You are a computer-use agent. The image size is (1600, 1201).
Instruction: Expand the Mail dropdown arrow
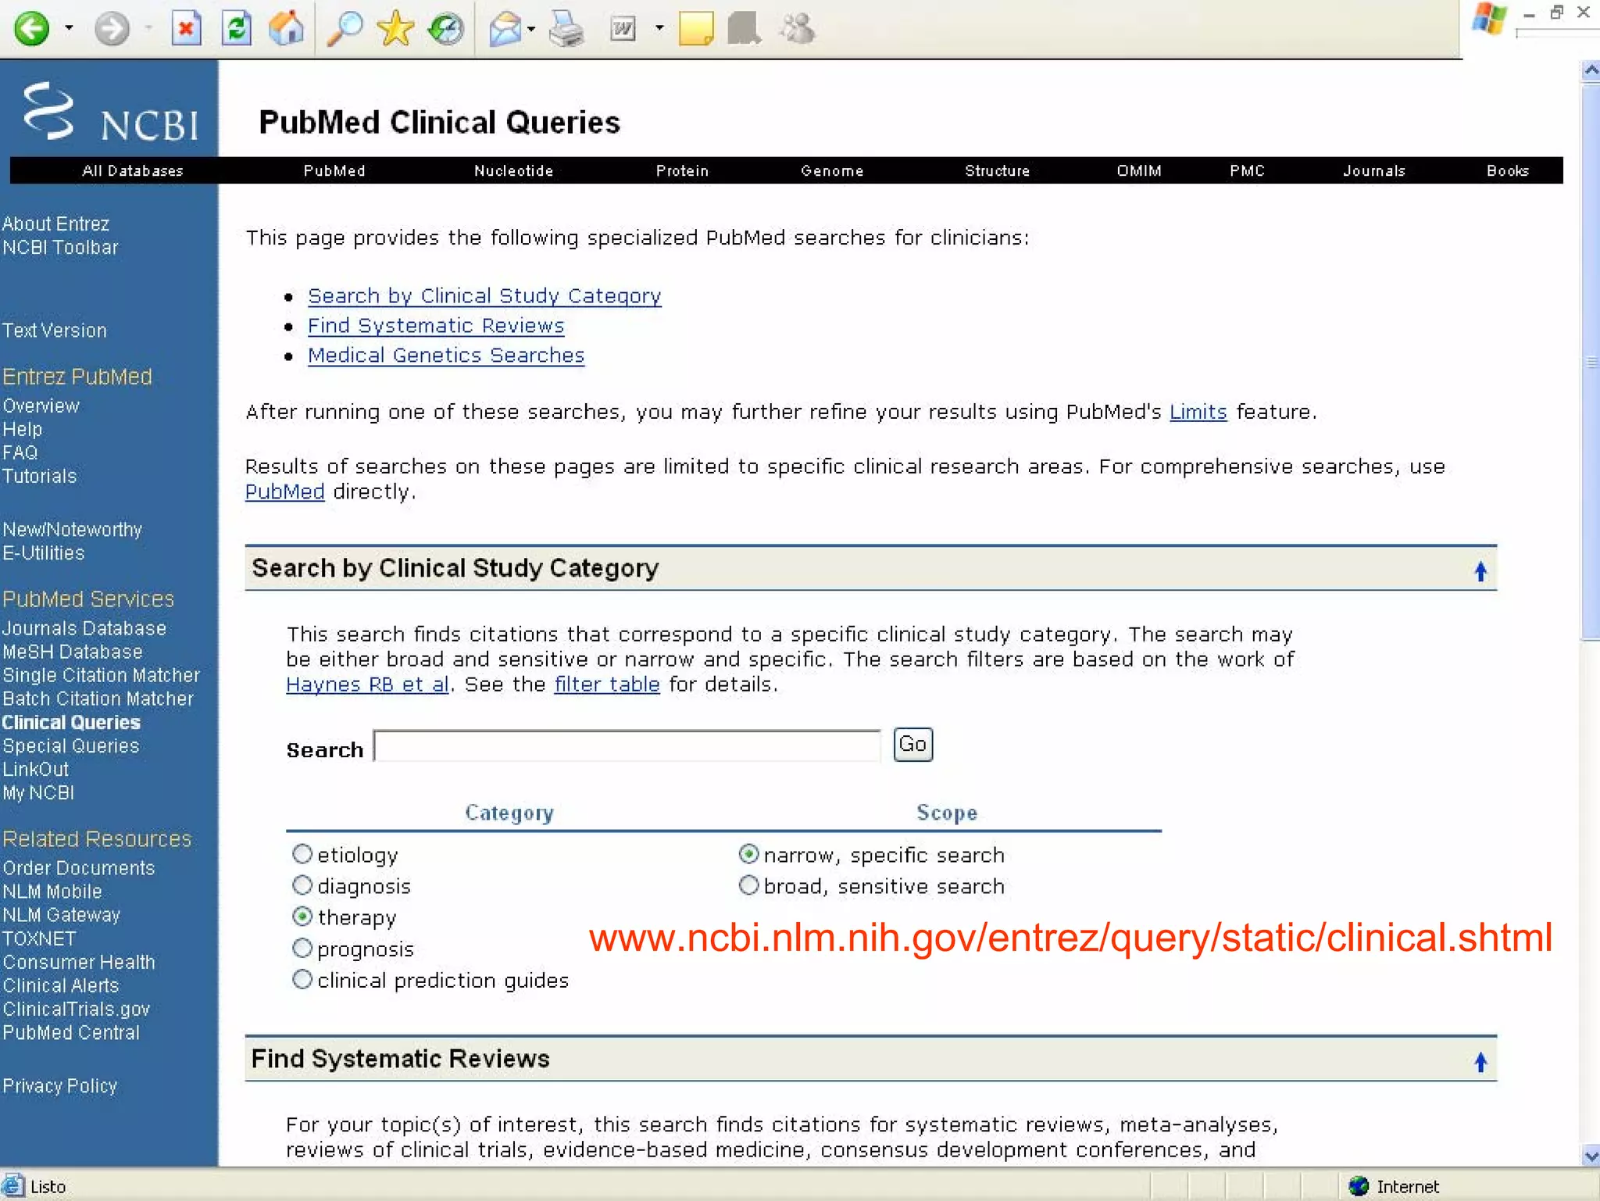(532, 29)
